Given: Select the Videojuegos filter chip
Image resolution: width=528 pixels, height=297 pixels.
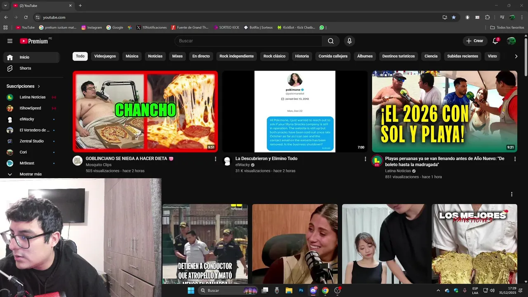Looking at the screenshot, I should (x=105, y=56).
